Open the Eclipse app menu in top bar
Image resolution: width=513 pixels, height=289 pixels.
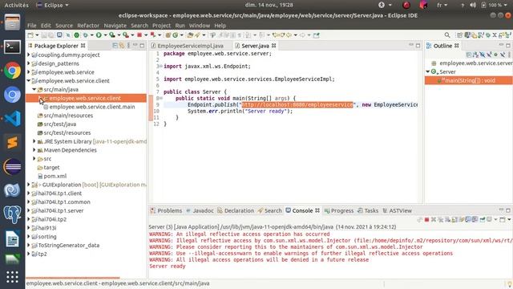[x=52, y=5]
